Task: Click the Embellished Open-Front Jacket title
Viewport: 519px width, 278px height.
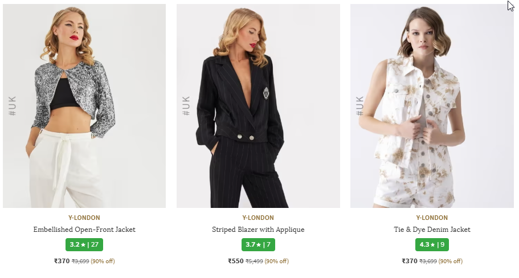Action: click(x=84, y=230)
